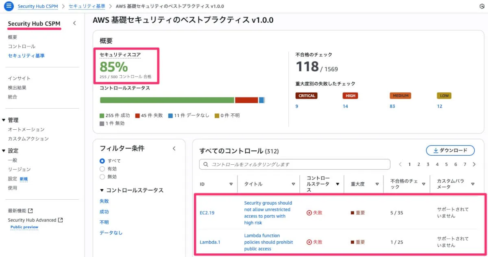The image size is (488, 257).
Task: Click the previous page arrow in pagination
Action: pyautogui.click(x=400, y=164)
